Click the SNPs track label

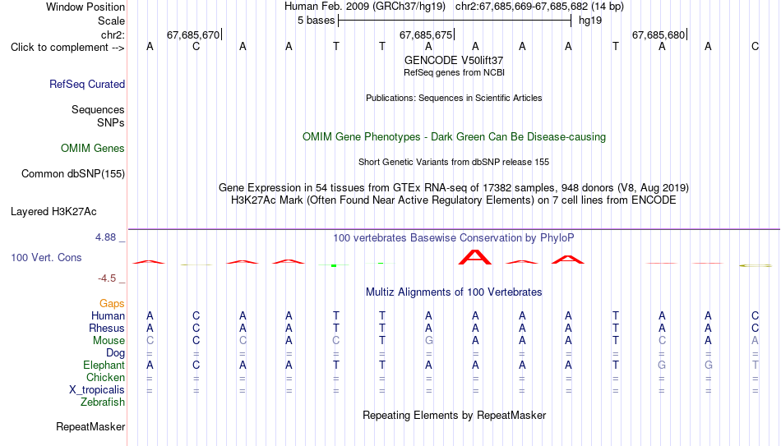[111, 122]
